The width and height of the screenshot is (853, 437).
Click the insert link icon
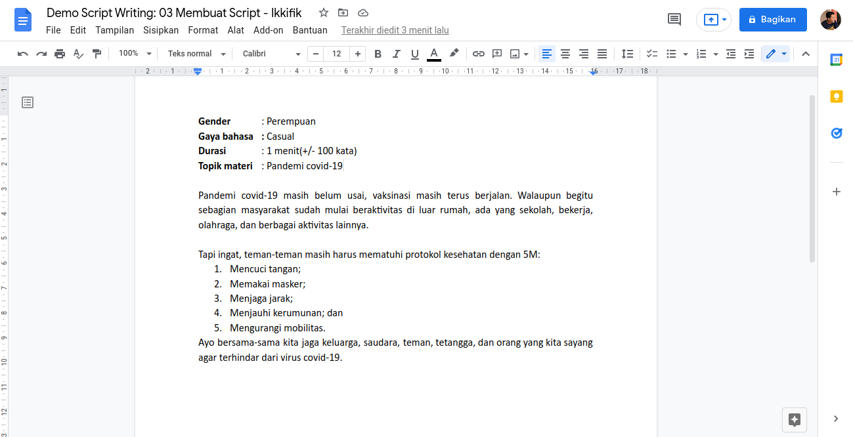click(x=479, y=54)
